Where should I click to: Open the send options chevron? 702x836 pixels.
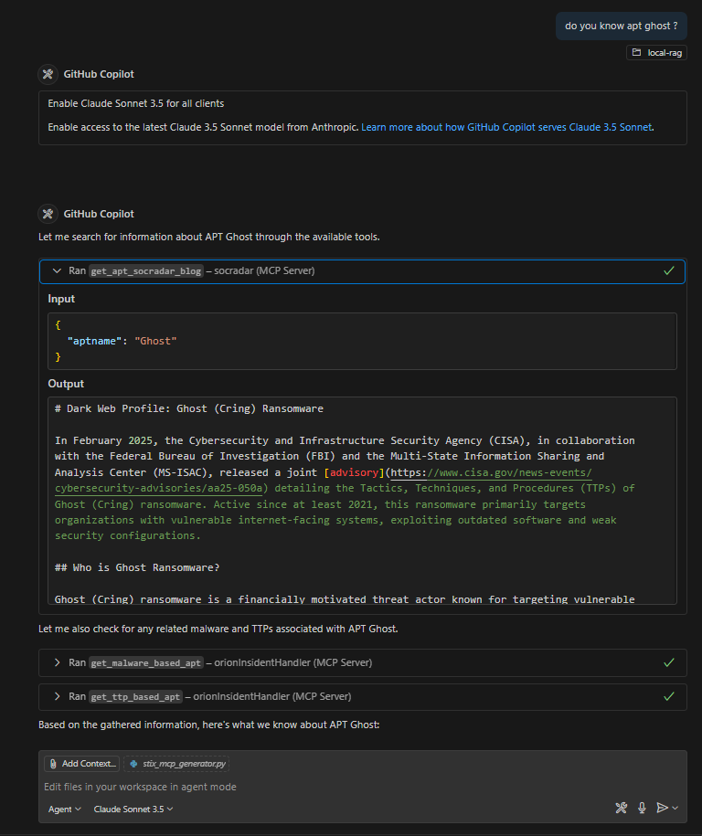click(x=675, y=808)
